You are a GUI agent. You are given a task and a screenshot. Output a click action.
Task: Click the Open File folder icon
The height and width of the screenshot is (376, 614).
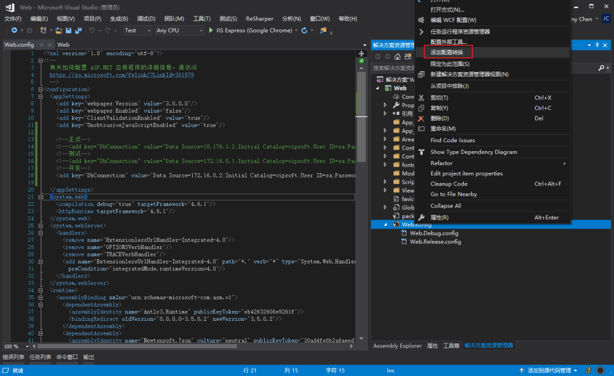(59, 30)
